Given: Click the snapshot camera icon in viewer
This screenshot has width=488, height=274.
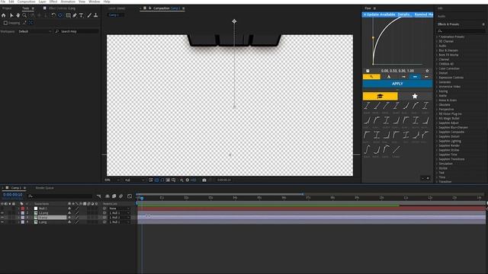Looking at the screenshot, I should [204, 180].
